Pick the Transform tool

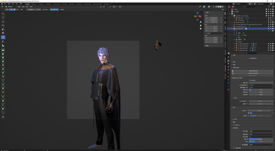tap(3, 33)
